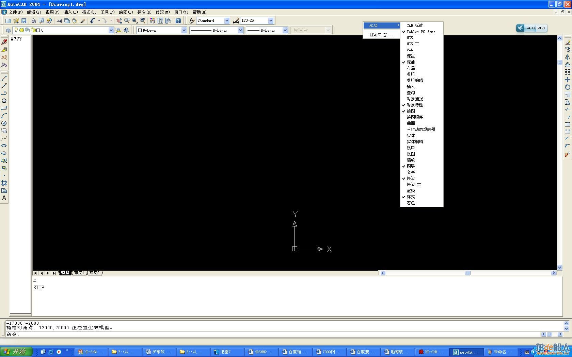Select the Move modify tool
Viewport: 572px width, 357px height.
tap(567, 80)
